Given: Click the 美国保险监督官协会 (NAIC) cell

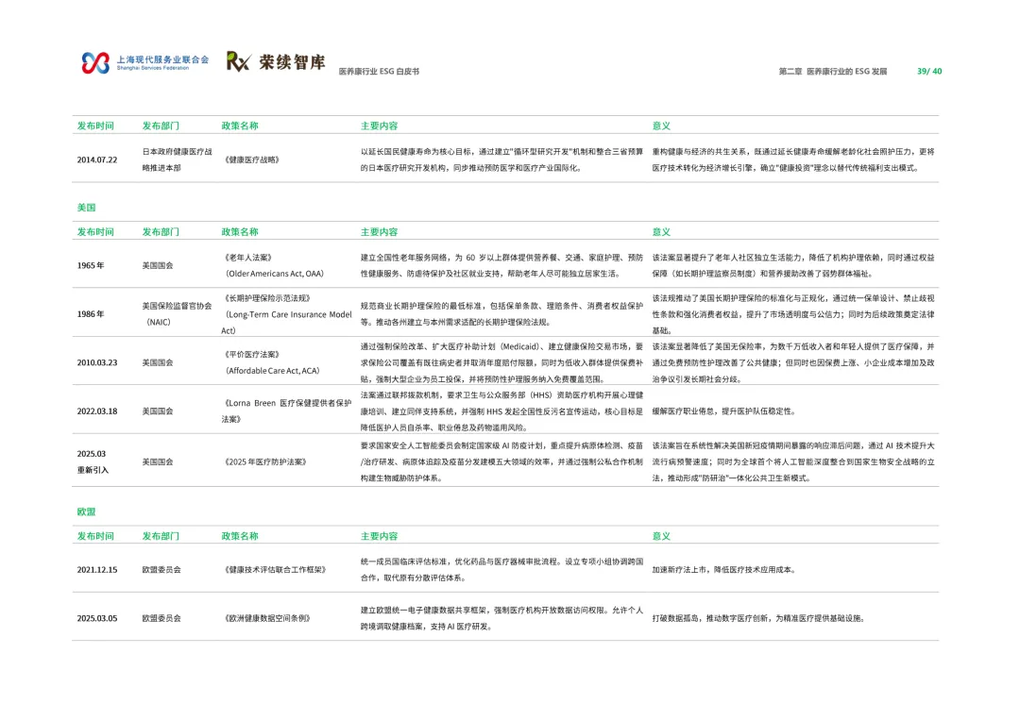Looking at the screenshot, I should pyautogui.click(x=177, y=314).
